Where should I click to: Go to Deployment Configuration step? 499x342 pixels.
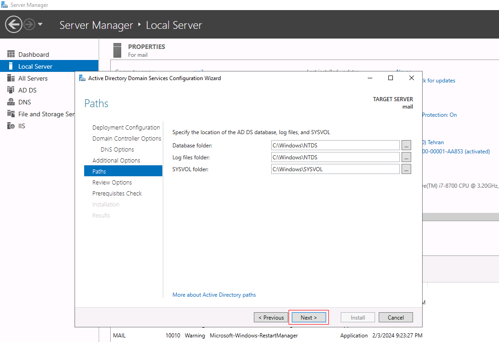[x=126, y=127]
